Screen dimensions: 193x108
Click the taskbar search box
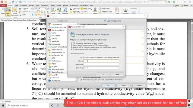[28, 105]
